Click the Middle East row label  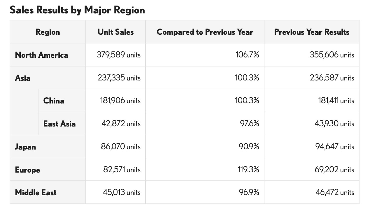tap(36, 193)
